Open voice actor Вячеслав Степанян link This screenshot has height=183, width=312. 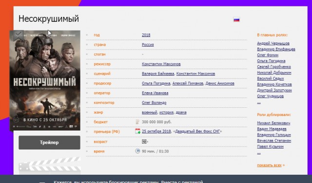coord(274,141)
